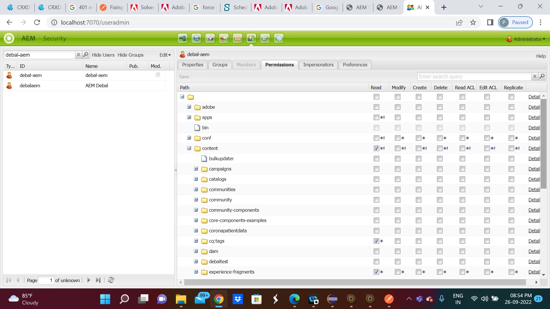Enable Modify checkbox for dam folder

coord(398,251)
